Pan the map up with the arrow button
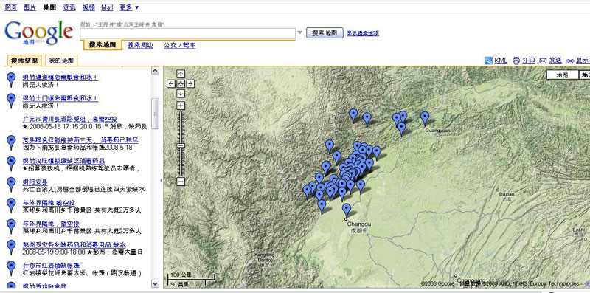Image resolution: width=590 pixels, height=293 pixels. coord(181,74)
